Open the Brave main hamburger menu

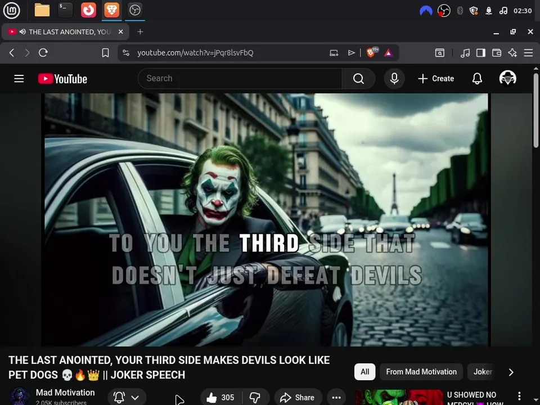click(528, 53)
